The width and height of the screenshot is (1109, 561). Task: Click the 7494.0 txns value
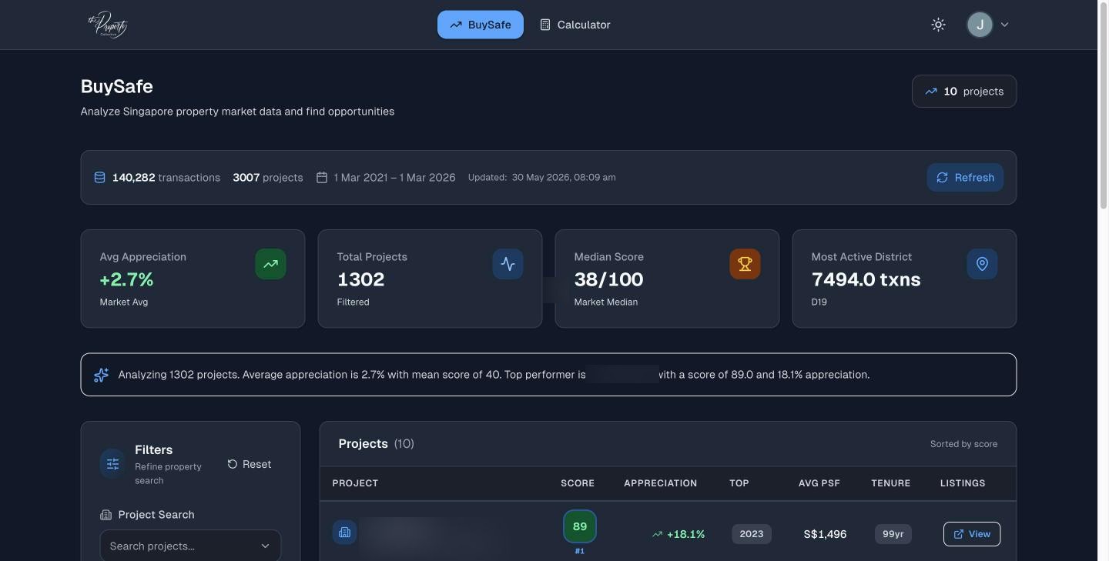coord(866,279)
